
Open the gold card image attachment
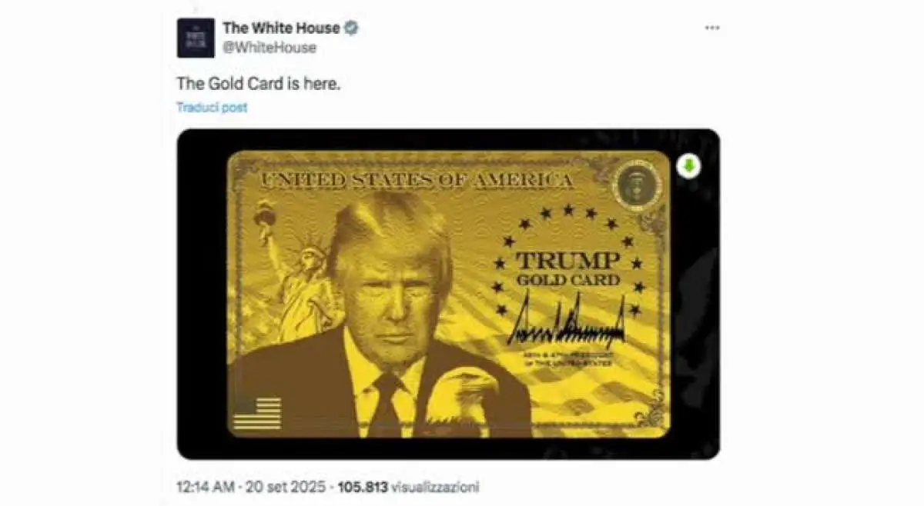(x=448, y=295)
